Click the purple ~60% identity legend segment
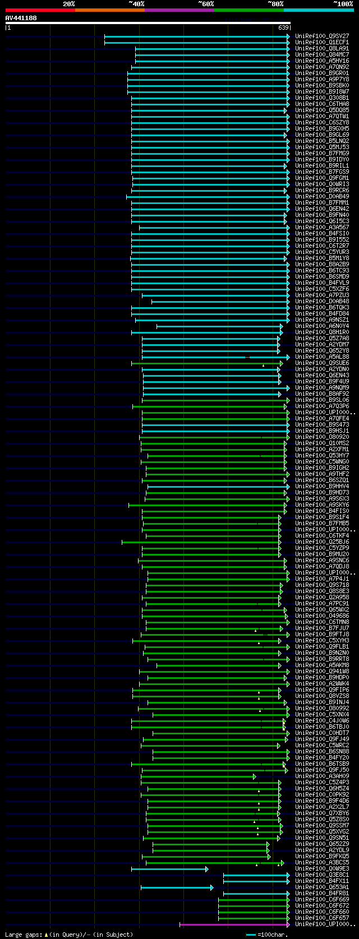The height and width of the screenshot is (939, 359). coord(179,10)
